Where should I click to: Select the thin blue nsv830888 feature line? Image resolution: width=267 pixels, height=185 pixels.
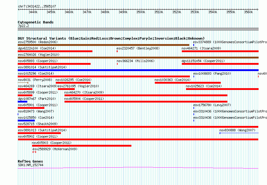(x=239, y=133)
